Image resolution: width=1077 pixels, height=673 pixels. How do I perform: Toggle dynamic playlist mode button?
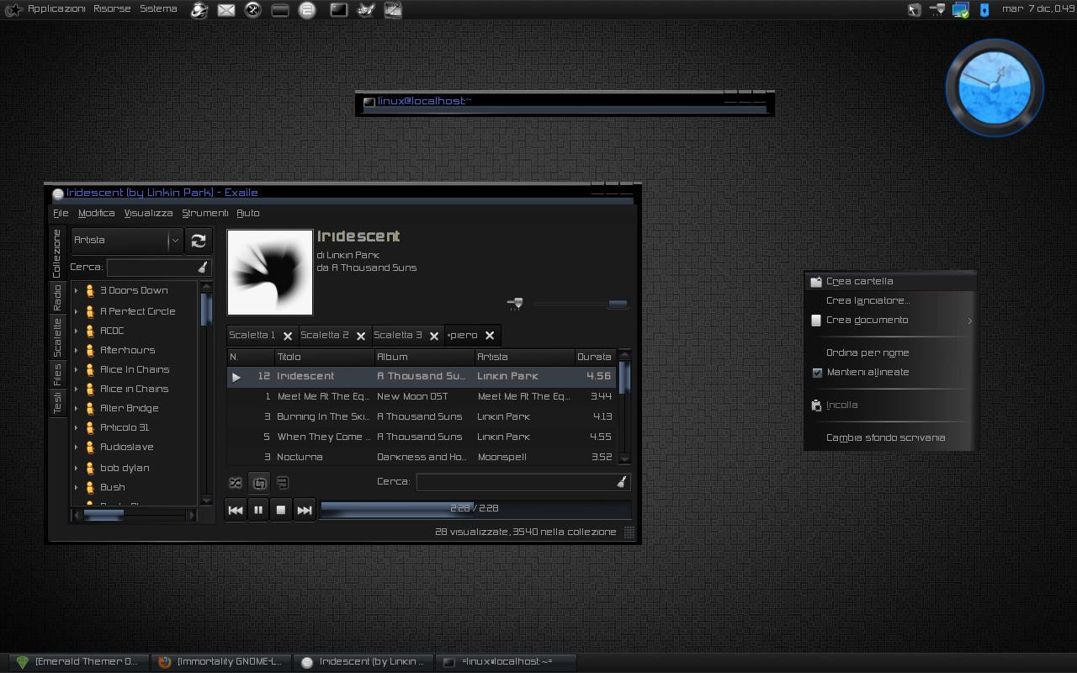[x=283, y=483]
